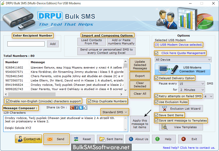Click the View Templates magnifier icon
Viewport: 219px width, 151px height.
[x=164, y=127]
